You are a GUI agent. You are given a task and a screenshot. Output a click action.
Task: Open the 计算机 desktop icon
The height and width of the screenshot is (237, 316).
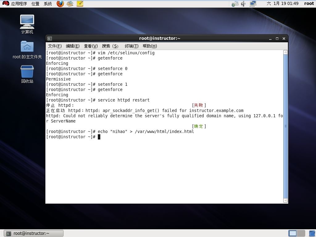(x=27, y=24)
